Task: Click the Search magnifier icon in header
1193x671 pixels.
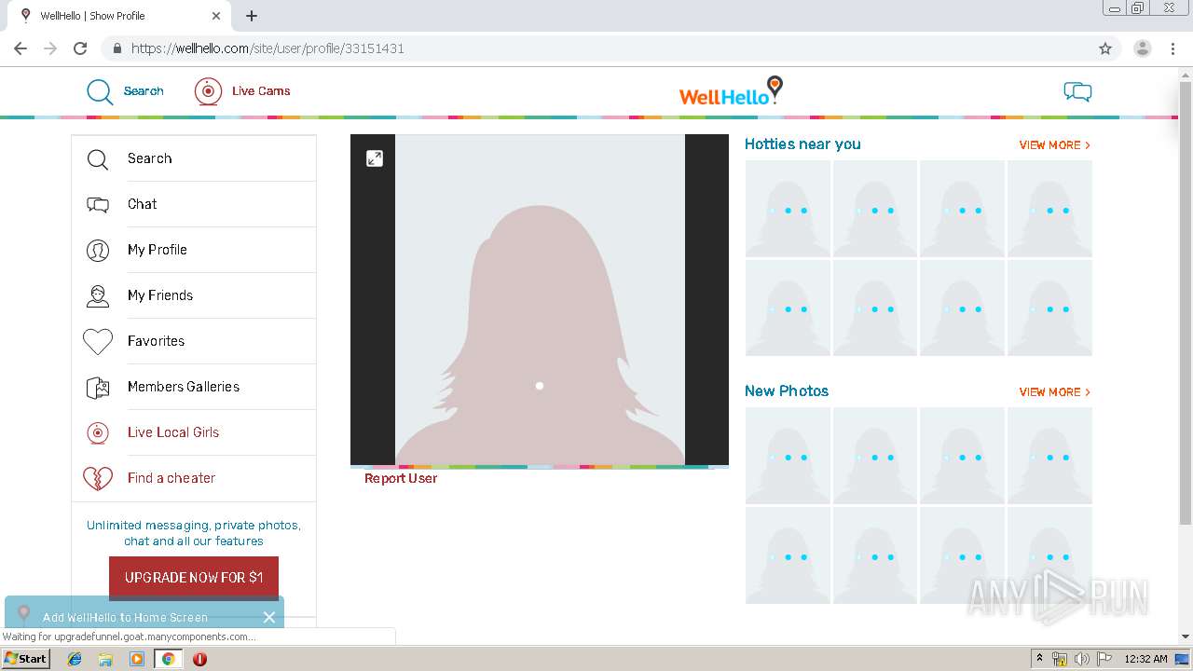Action: [x=100, y=91]
